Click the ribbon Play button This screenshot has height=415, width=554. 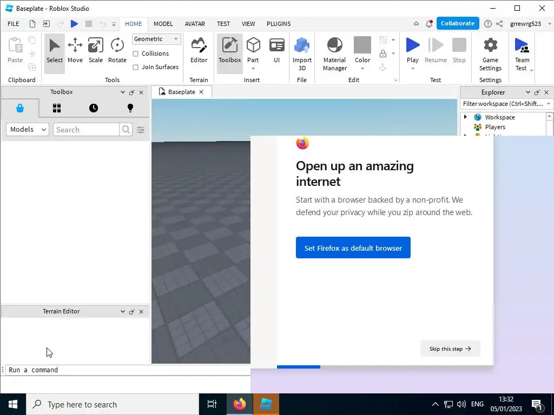click(x=412, y=46)
